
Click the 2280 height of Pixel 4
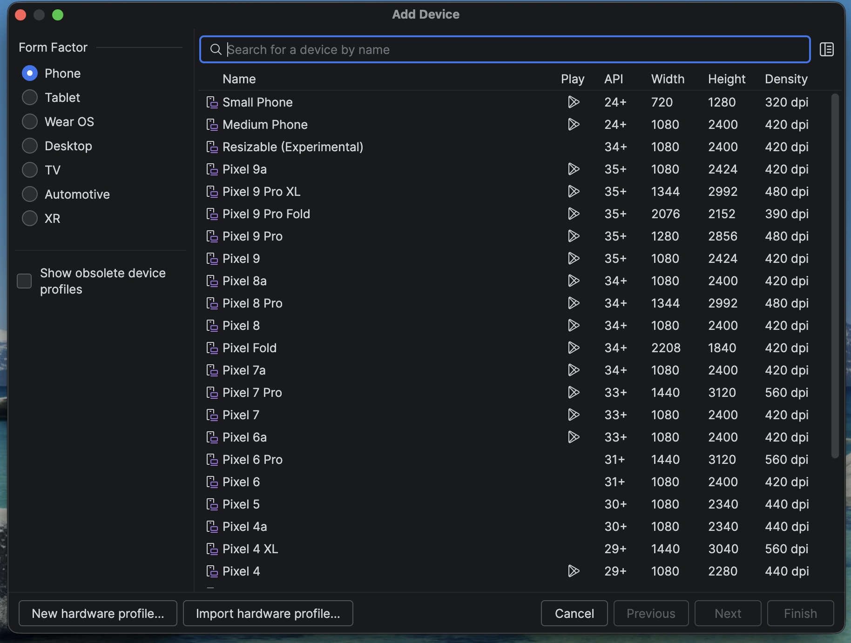coord(723,571)
